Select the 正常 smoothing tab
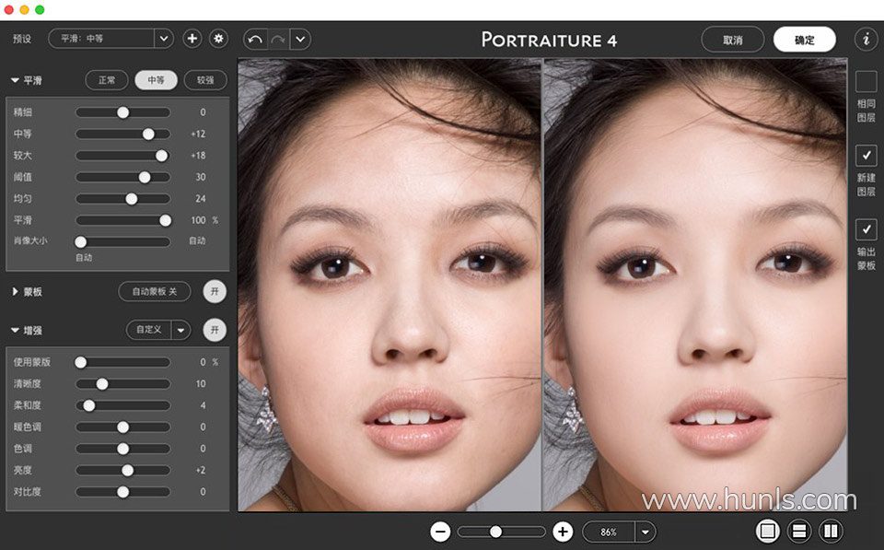 [107, 80]
